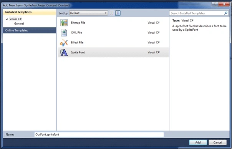Switch to medium icons view
Viewport: 232px width, 149px height.
118,13
